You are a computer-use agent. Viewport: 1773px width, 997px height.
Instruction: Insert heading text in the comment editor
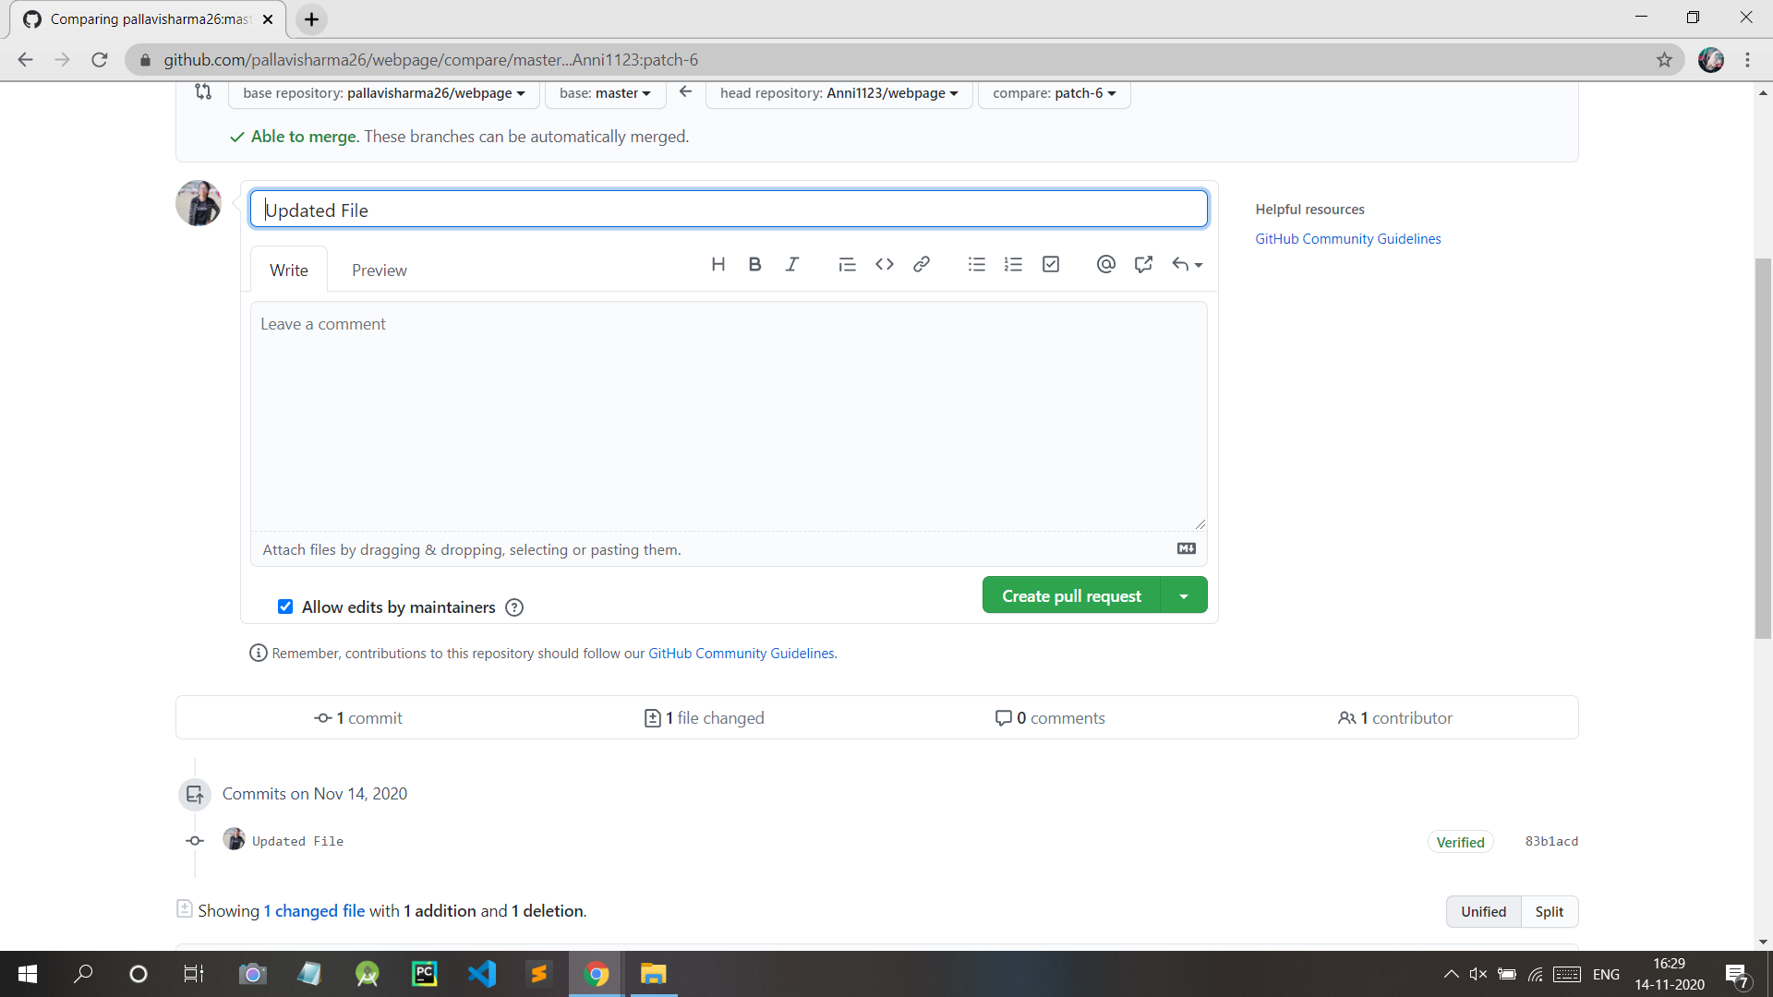[718, 265]
